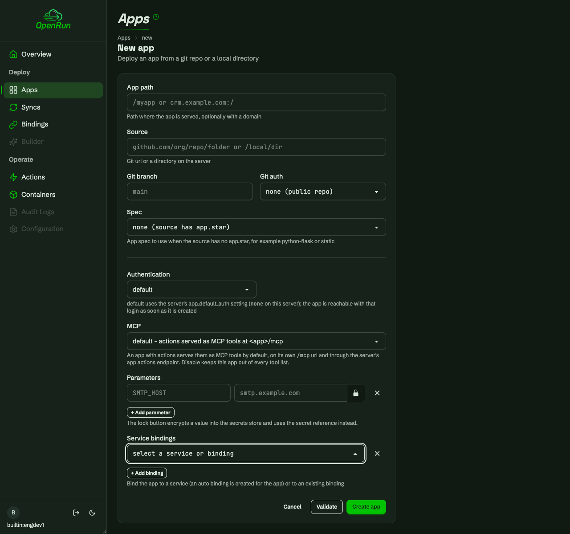Toggle dark mode with moon icon
Image resolution: width=570 pixels, height=534 pixels.
92,513
